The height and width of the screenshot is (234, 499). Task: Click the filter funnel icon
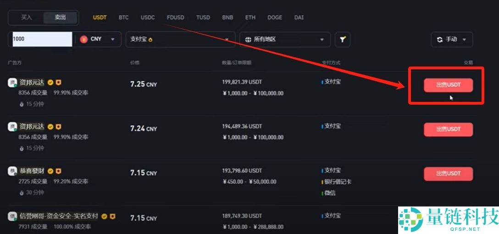(x=342, y=39)
